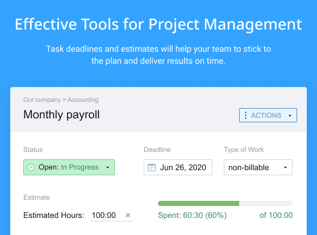
Task: Expand the Open: In Progress status dropdown
Action: [69, 167]
